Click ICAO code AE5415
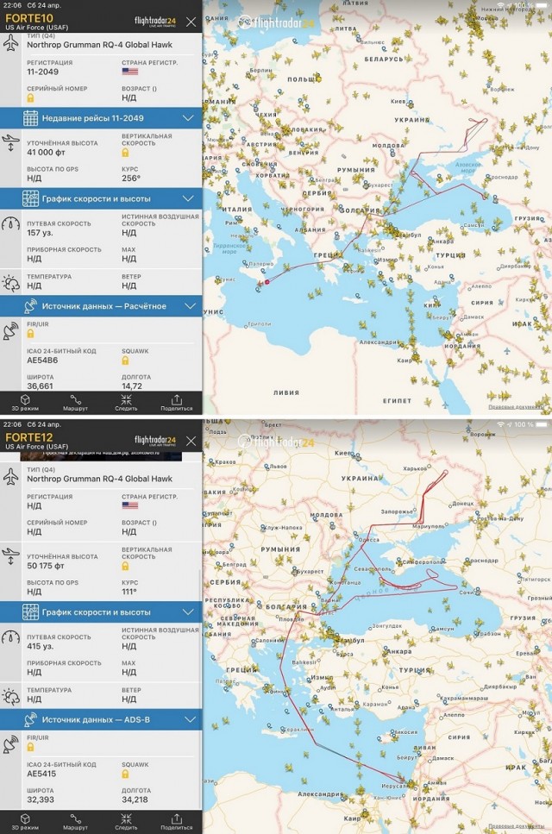Screen dimensions: 552x834 click(41, 774)
